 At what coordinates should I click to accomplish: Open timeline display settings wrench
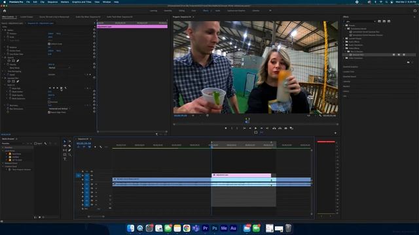pyautogui.click(x=101, y=147)
